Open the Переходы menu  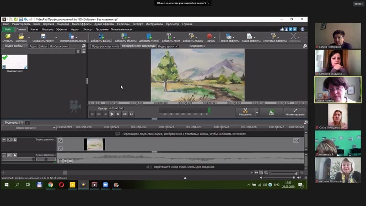tap(123, 24)
